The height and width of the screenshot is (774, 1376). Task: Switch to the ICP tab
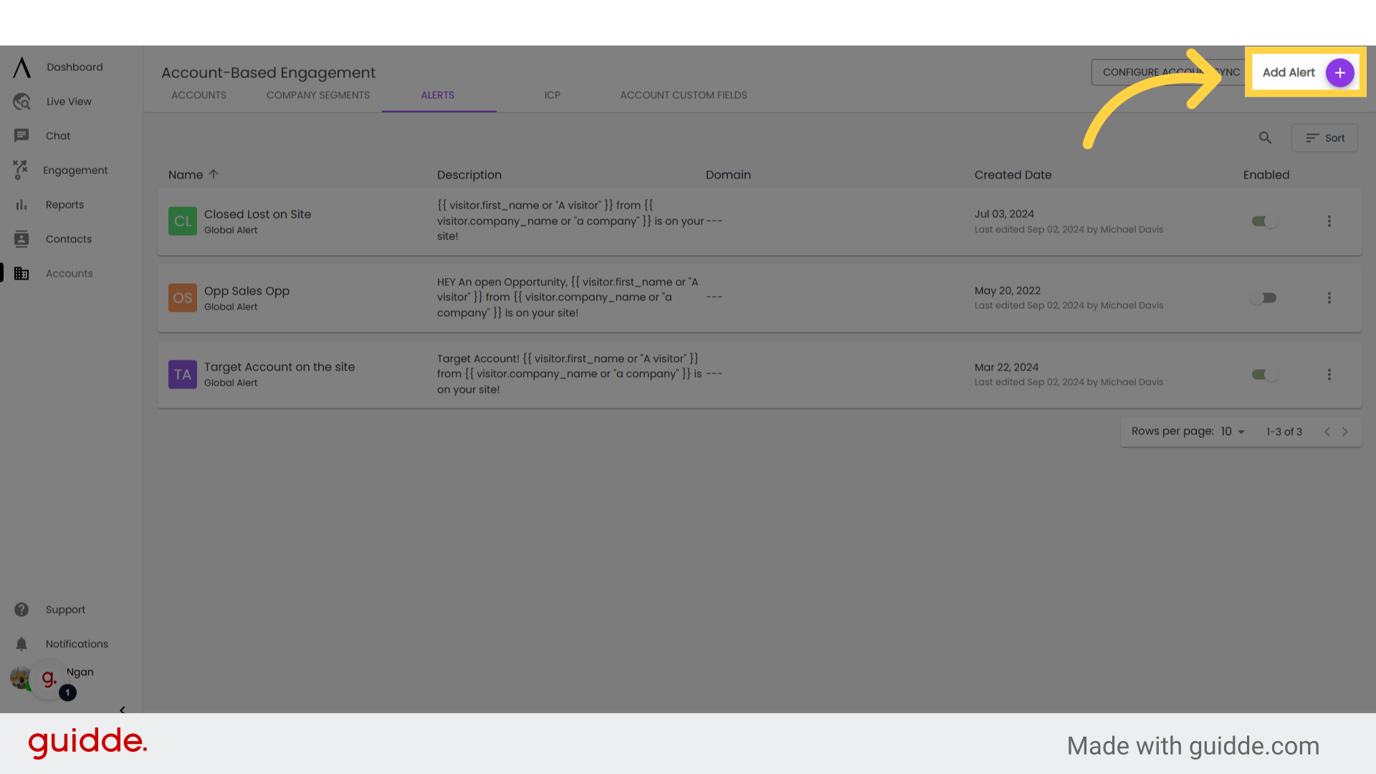[x=552, y=95]
